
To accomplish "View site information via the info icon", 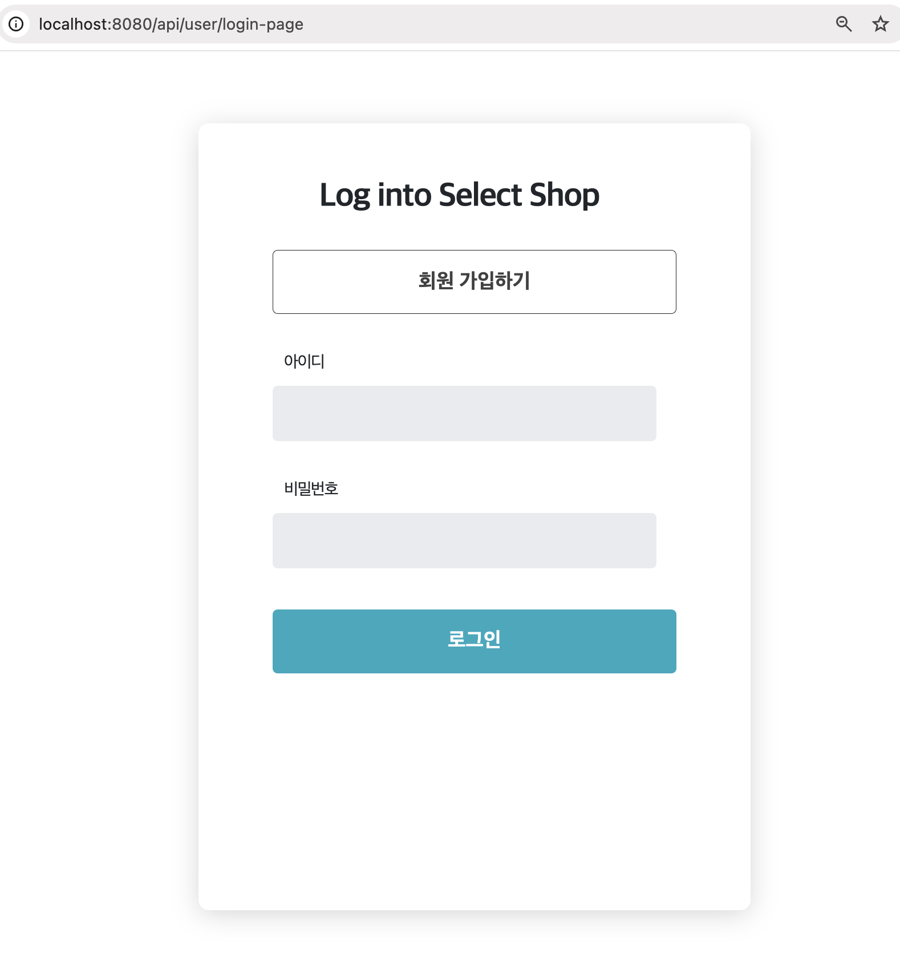I will 16,24.
